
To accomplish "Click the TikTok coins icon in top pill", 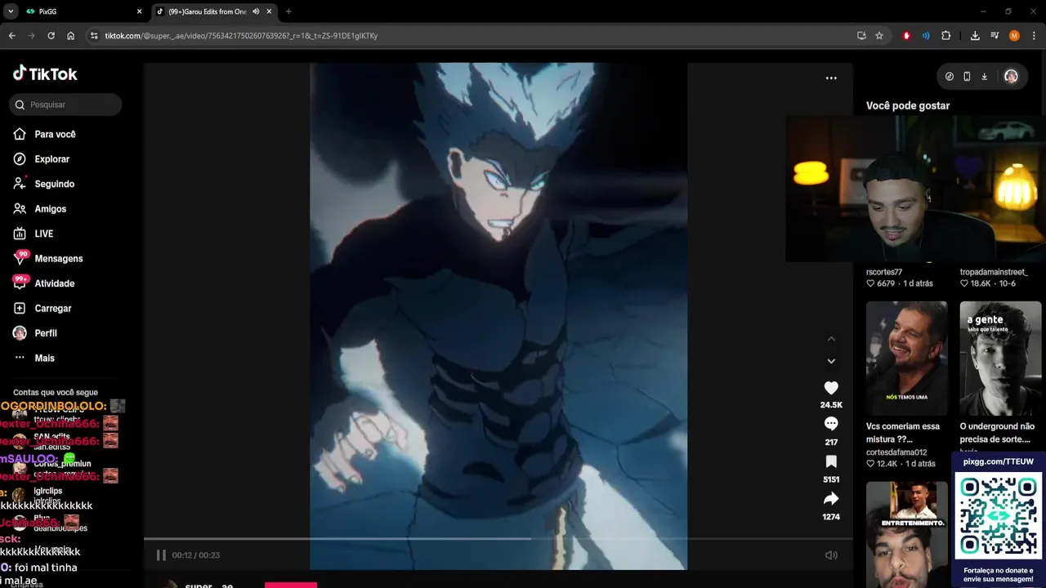I will [949, 77].
